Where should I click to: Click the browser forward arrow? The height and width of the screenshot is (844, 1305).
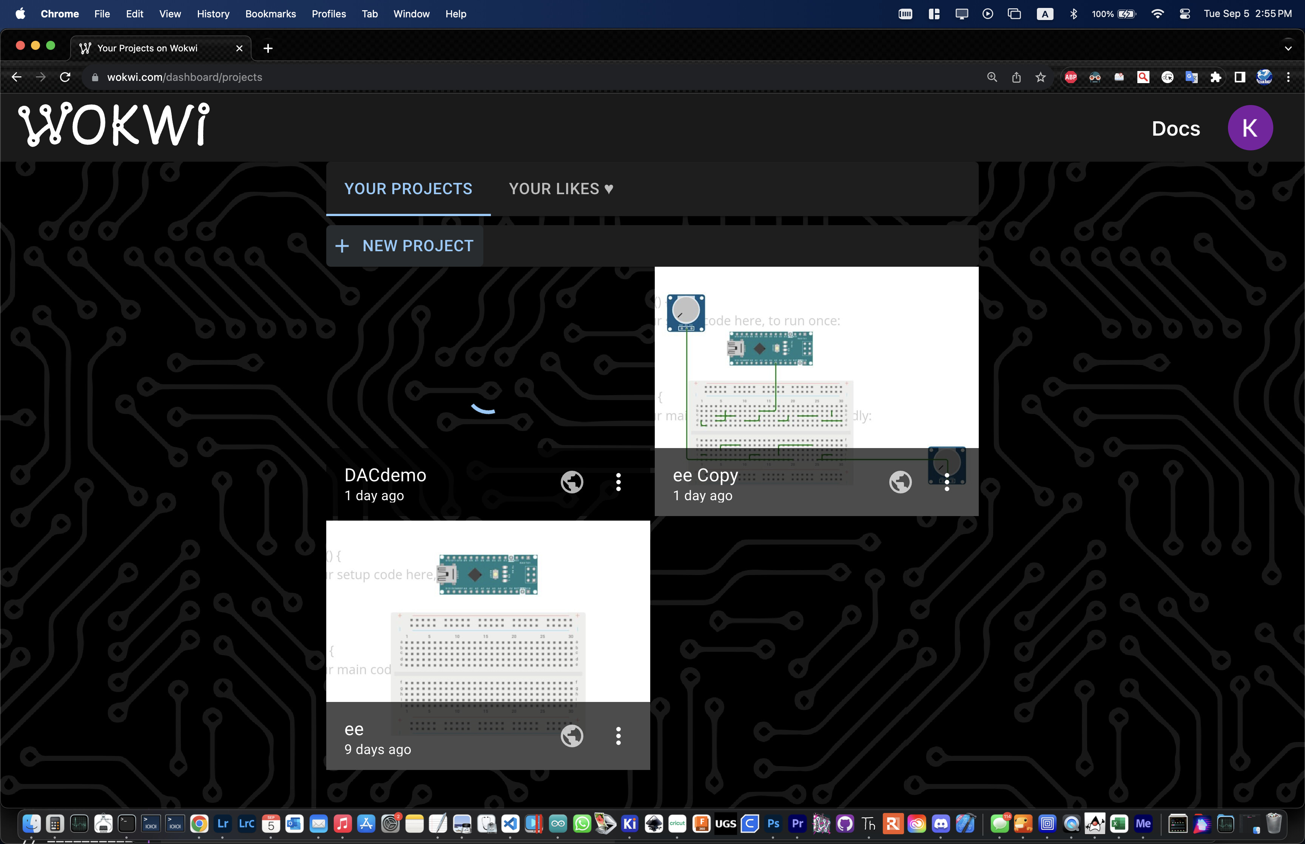pyautogui.click(x=40, y=77)
